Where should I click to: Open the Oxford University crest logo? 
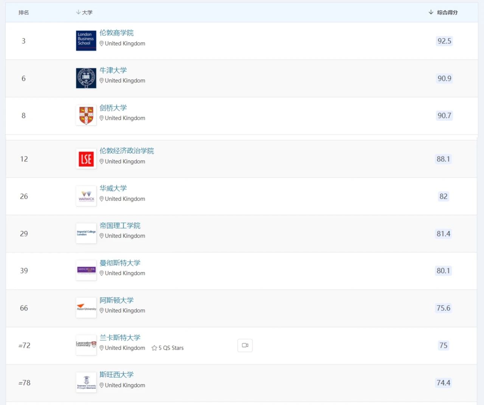[x=86, y=78]
